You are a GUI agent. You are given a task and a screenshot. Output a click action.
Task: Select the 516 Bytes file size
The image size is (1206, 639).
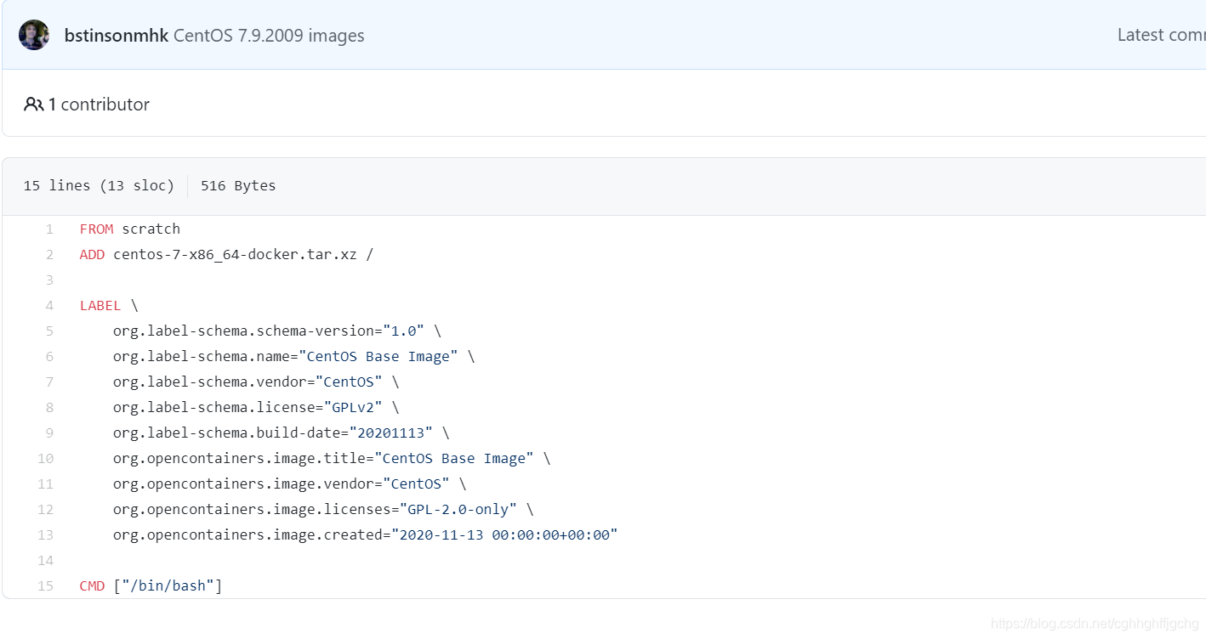coord(238,185)
